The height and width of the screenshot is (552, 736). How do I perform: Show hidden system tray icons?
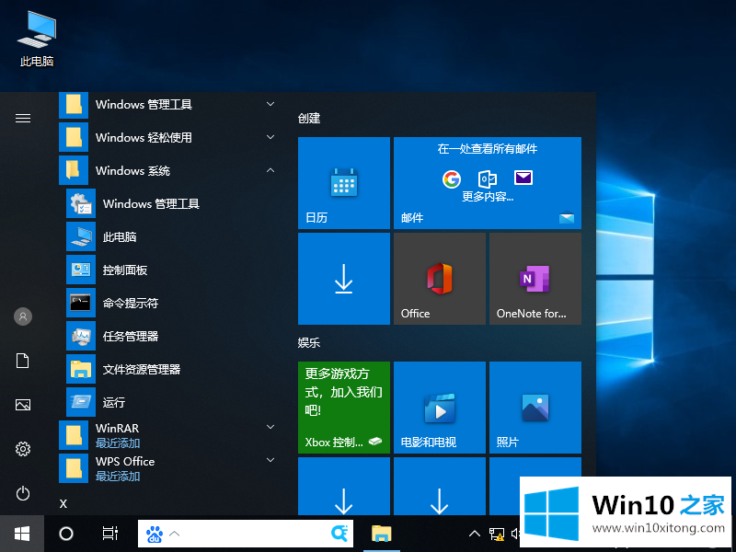coord(475,534)
